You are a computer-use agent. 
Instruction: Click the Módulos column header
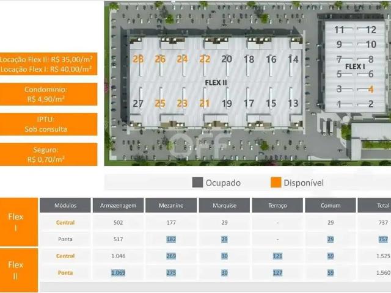click(65, 205)
